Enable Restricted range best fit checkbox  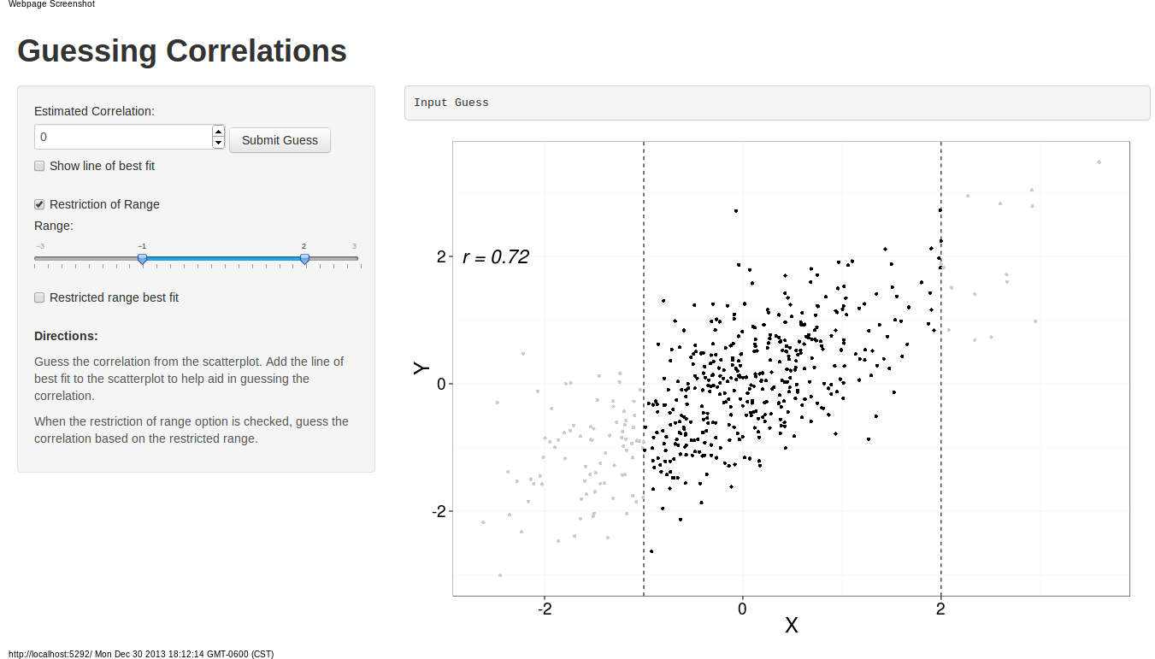pyautogui.click(x=39, y=297)
